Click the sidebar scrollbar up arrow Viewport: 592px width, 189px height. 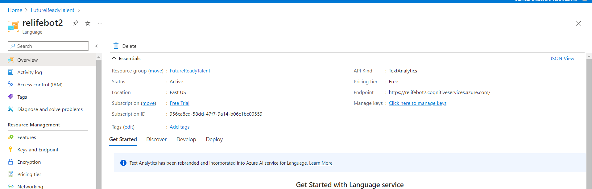click(x=99, y=57)
